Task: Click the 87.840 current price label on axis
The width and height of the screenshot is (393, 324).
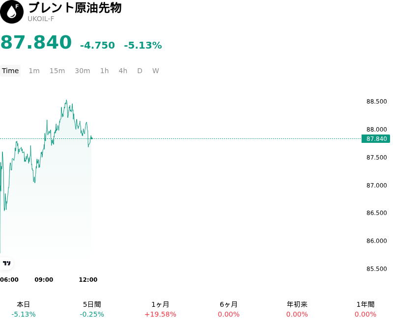Action: point(376,139)
